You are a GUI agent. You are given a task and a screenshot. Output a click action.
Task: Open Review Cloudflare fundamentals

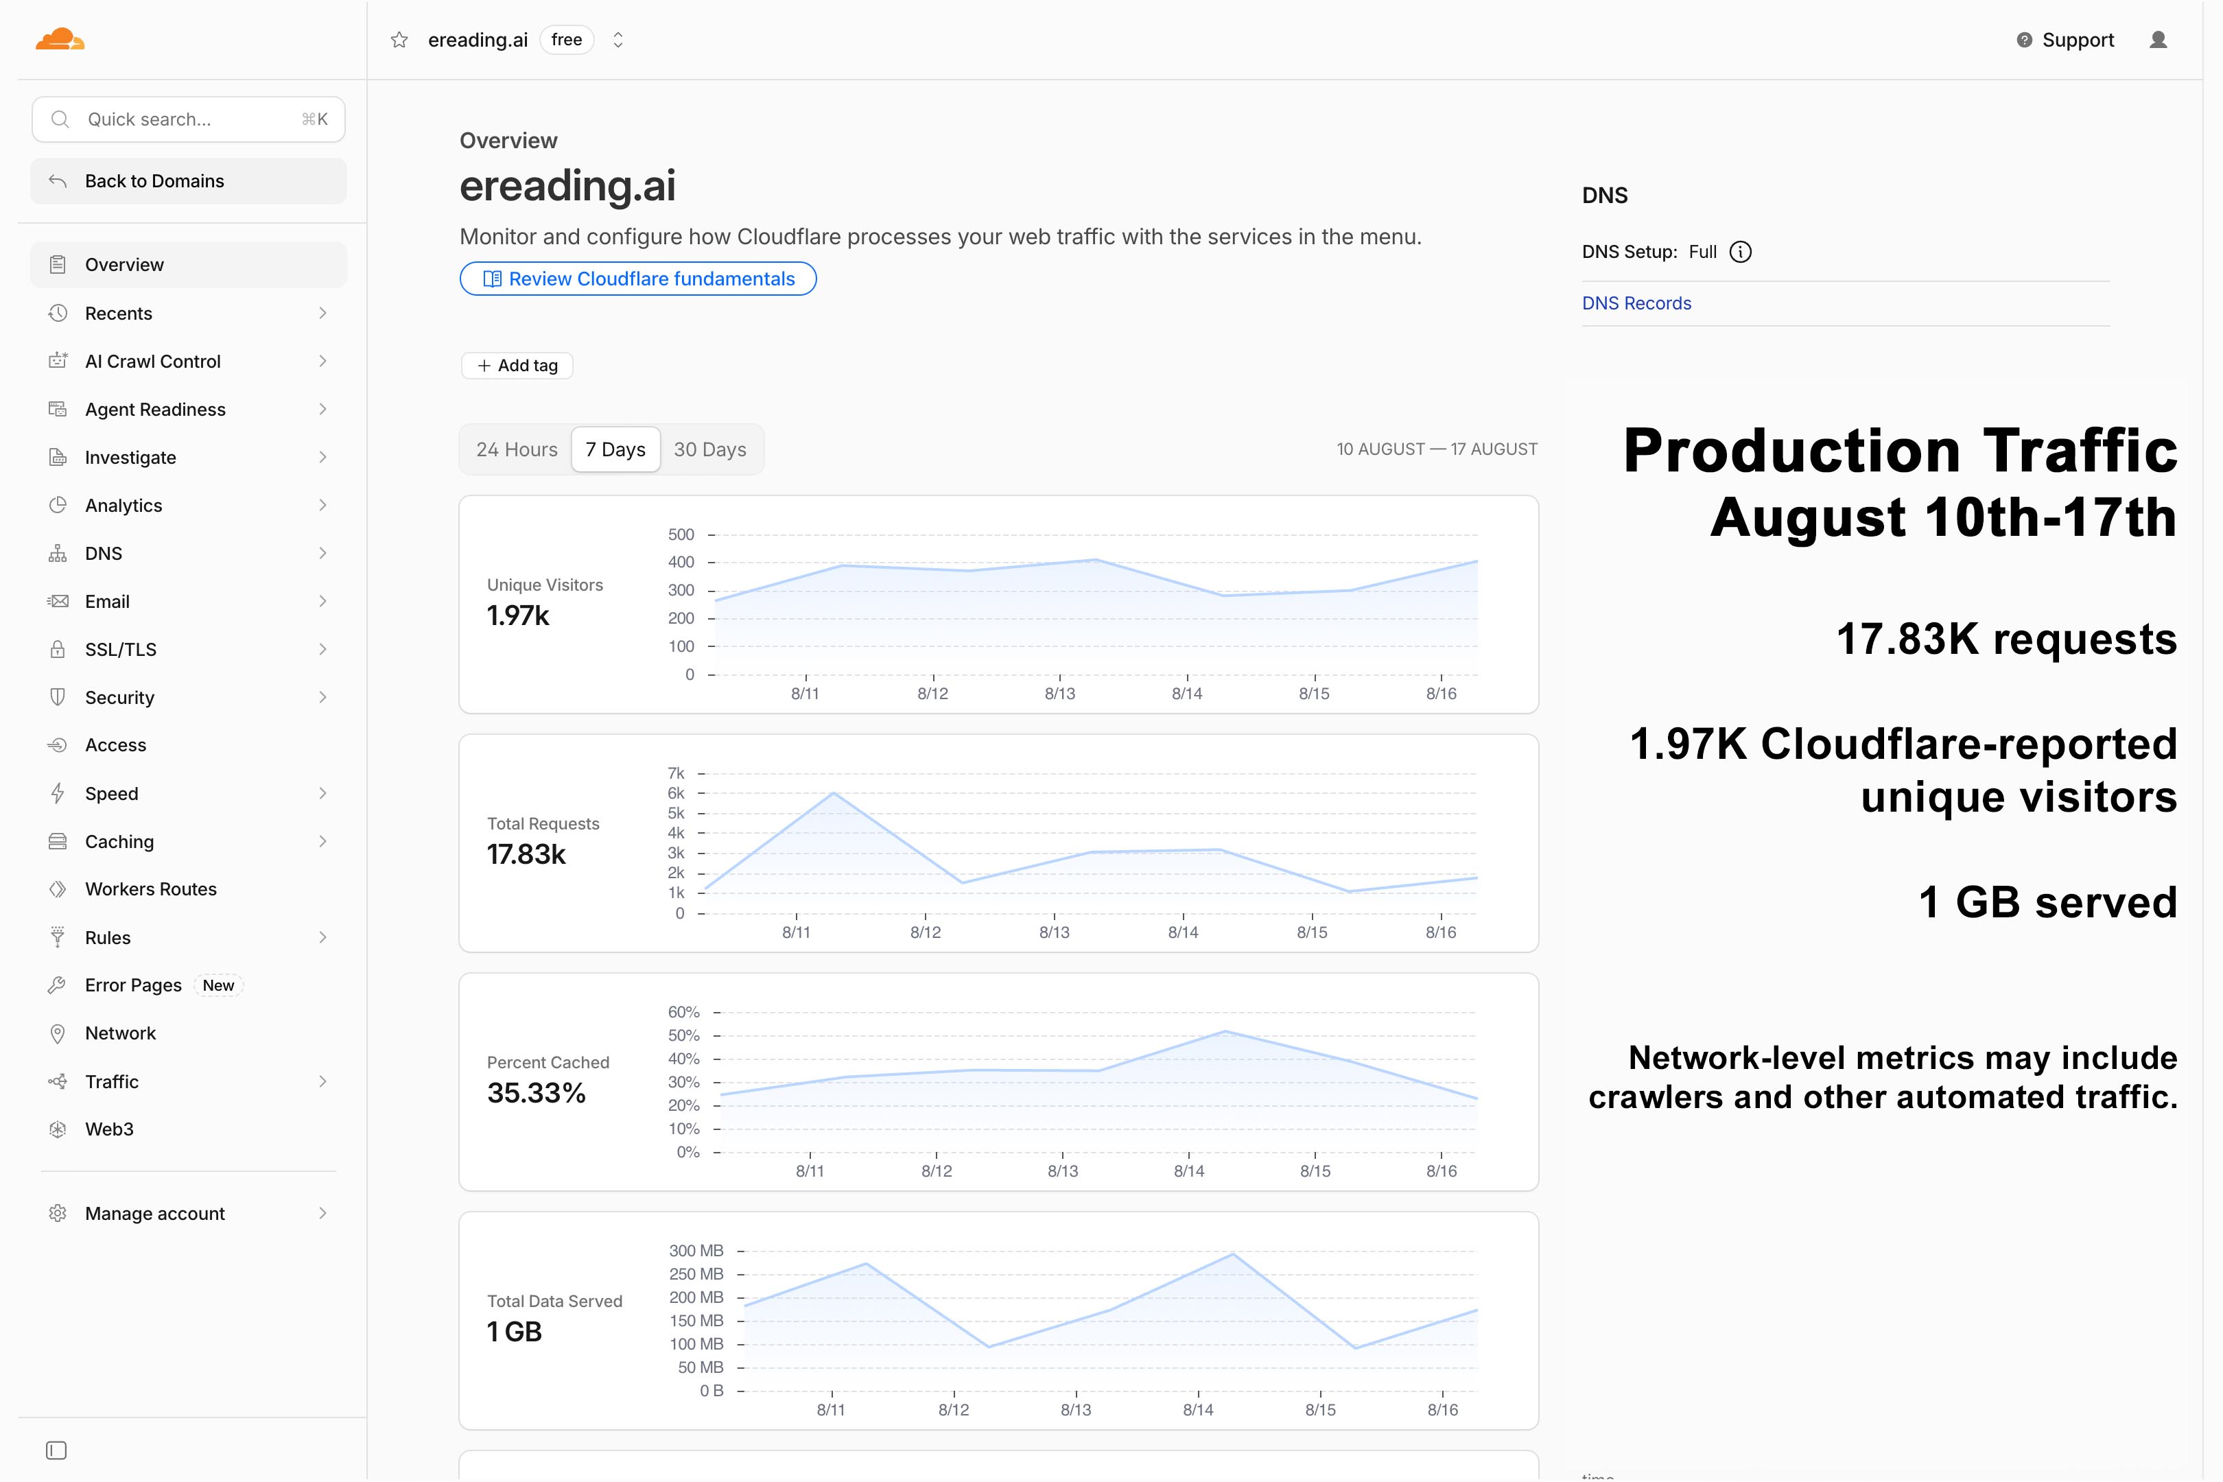point(638,279)
